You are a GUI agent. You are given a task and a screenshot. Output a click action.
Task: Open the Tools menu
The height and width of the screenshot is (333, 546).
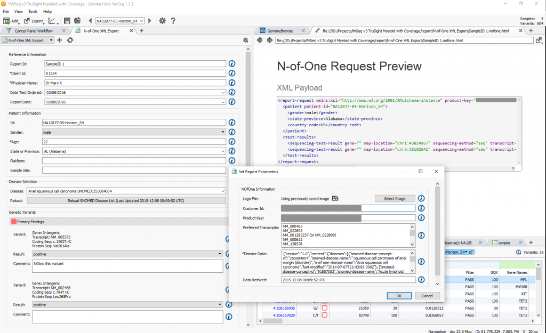click(33, 11)
